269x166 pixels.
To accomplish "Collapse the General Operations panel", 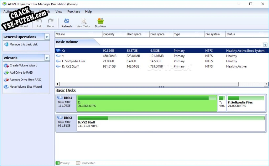I will click(47, 37).
